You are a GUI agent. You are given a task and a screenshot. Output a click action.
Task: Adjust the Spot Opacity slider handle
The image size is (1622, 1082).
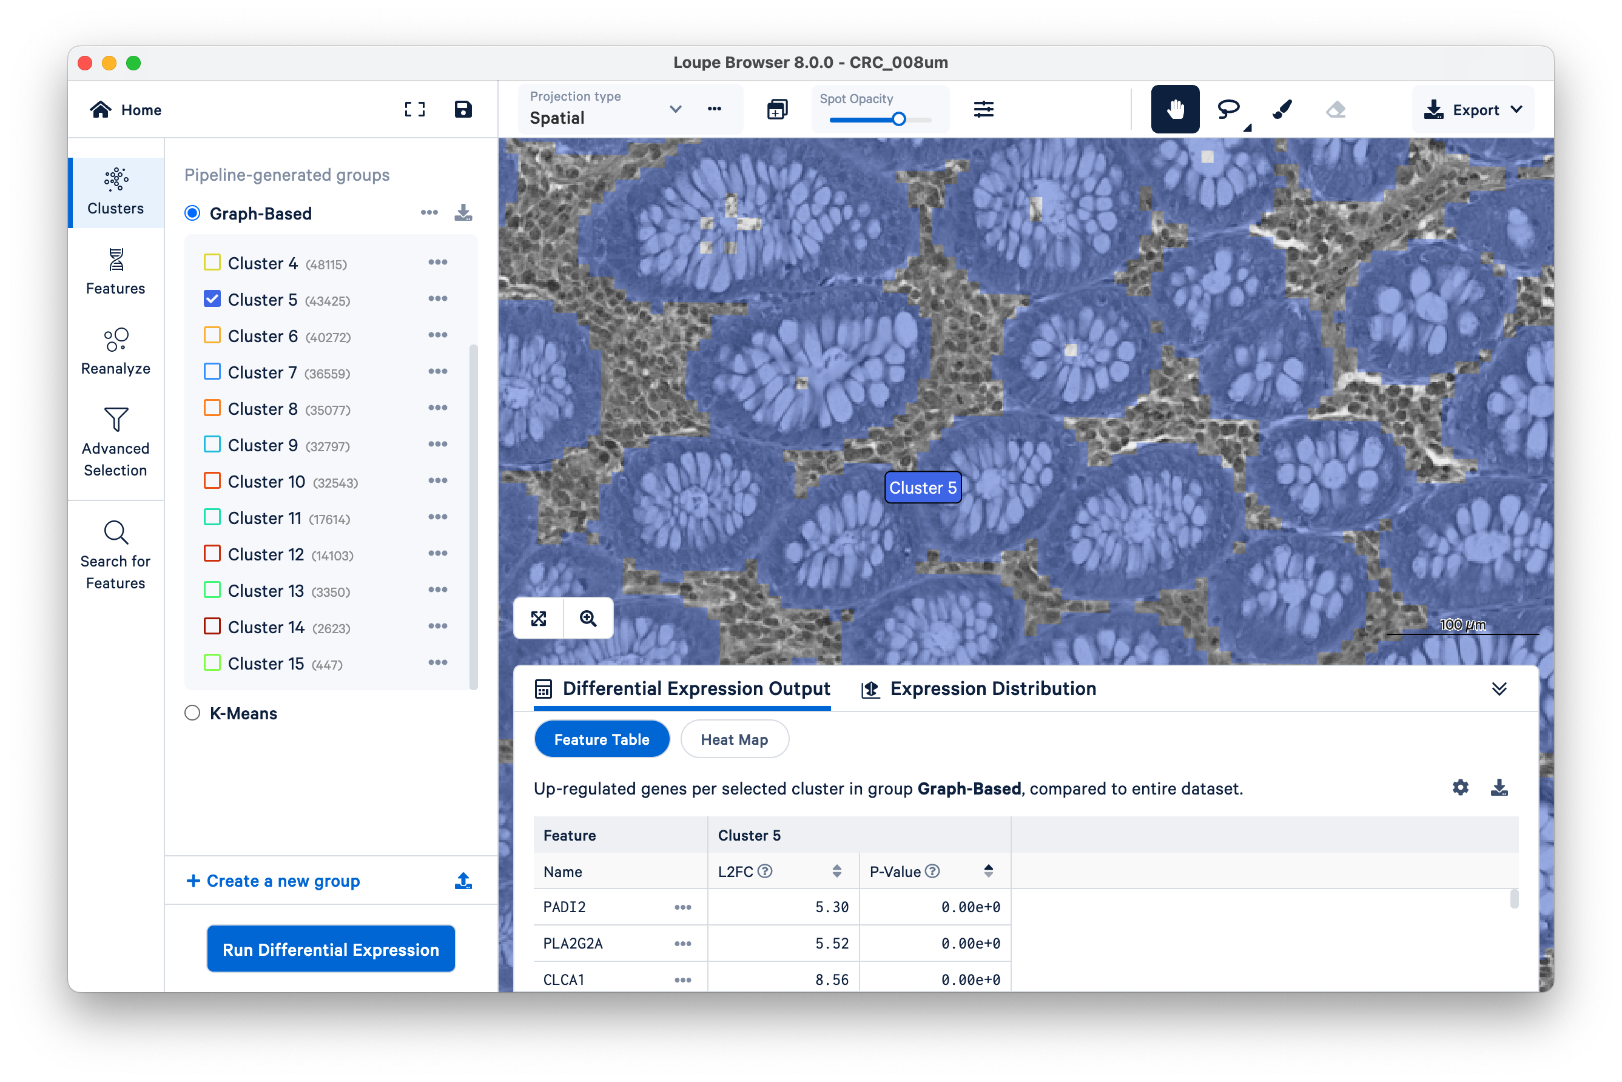(x=899, y=119)
